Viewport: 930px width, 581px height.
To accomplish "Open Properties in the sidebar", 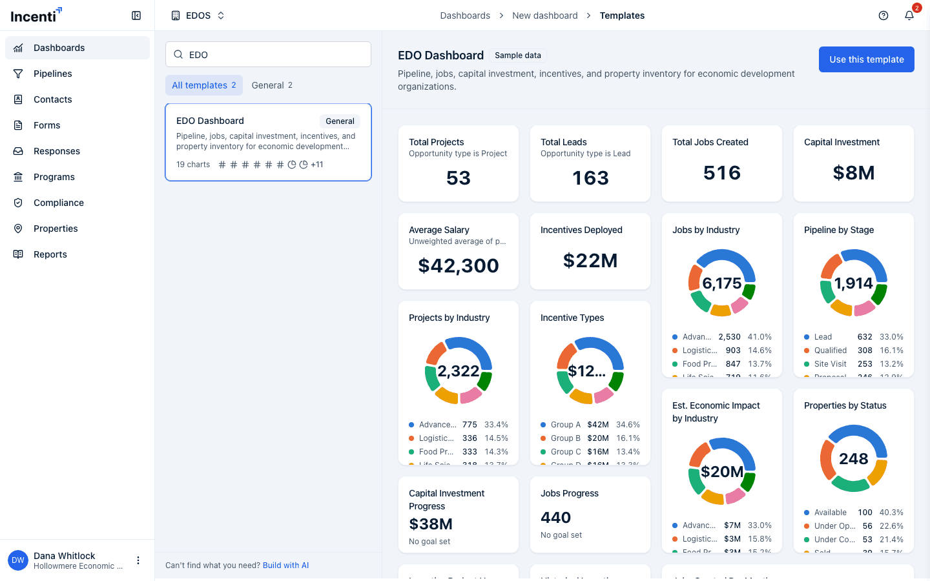I will pos(77,229).
